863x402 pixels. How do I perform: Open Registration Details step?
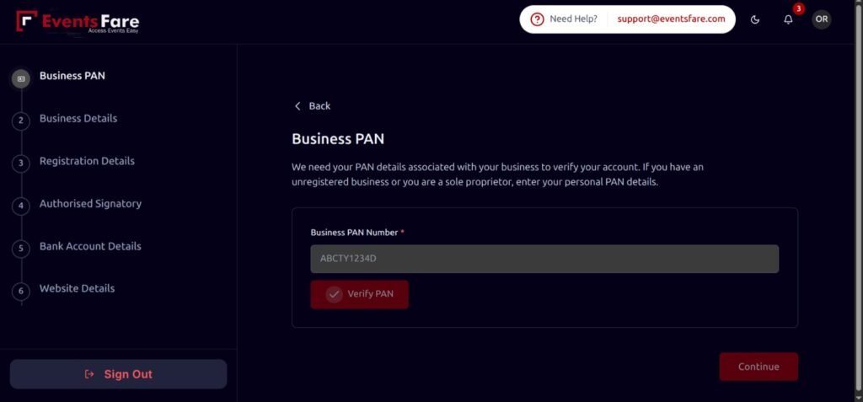(x=87, y=161)
